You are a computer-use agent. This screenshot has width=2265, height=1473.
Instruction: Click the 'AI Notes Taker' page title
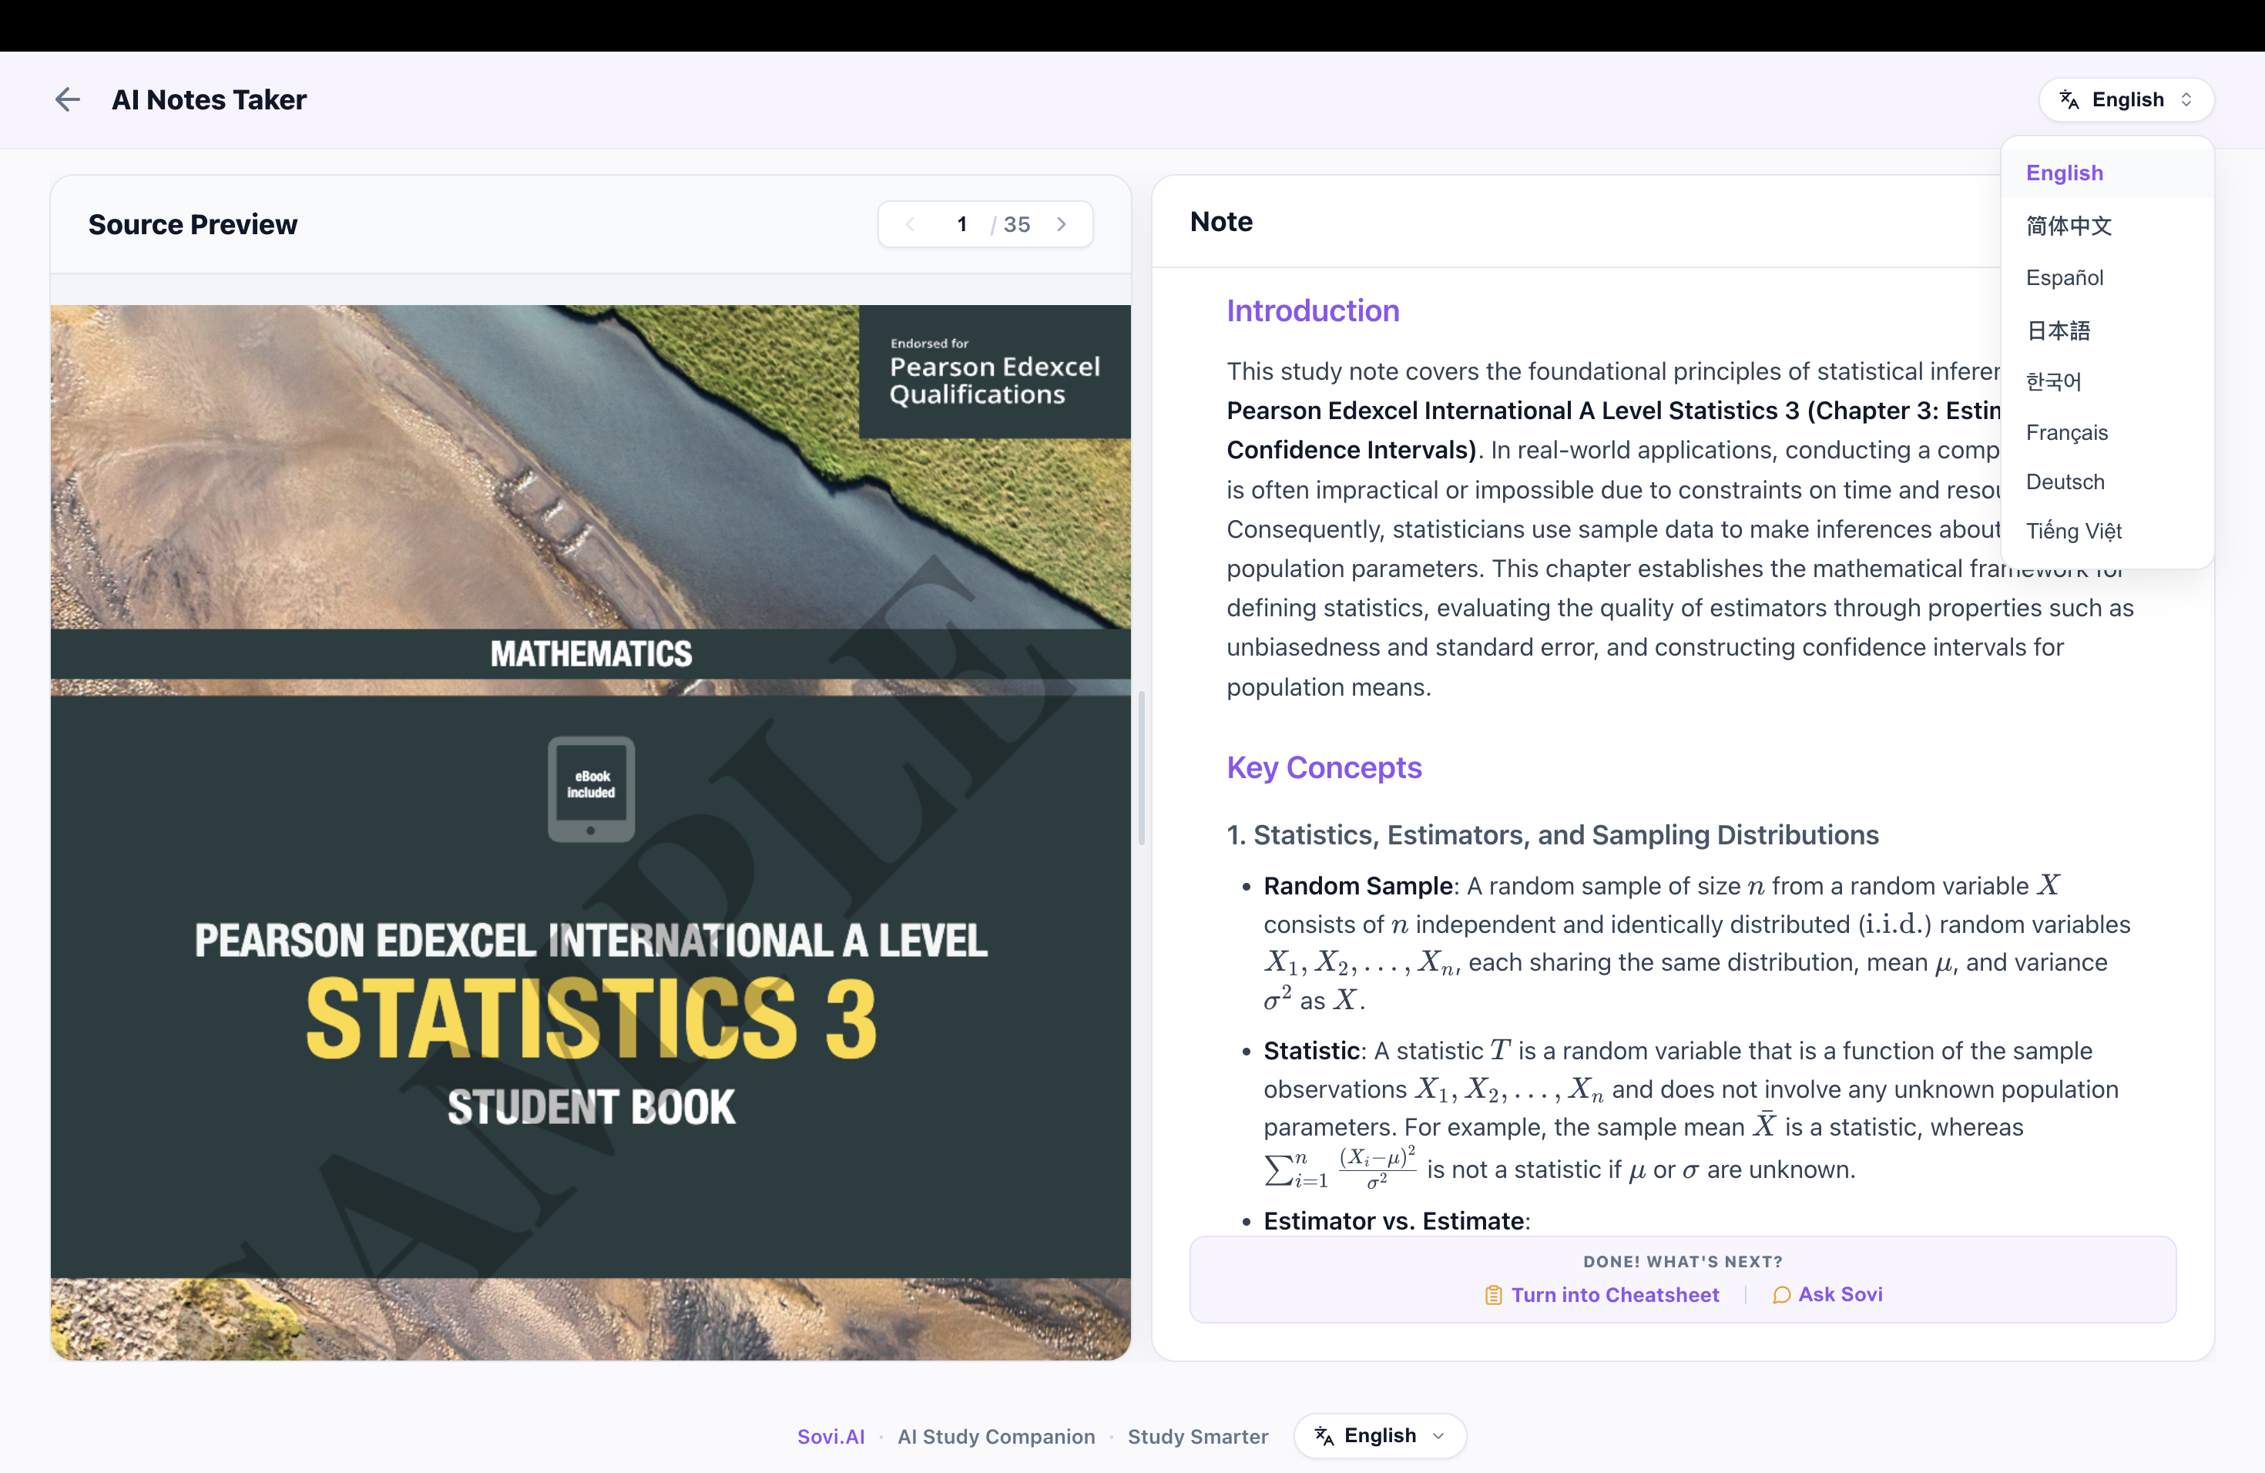[209, 99]
